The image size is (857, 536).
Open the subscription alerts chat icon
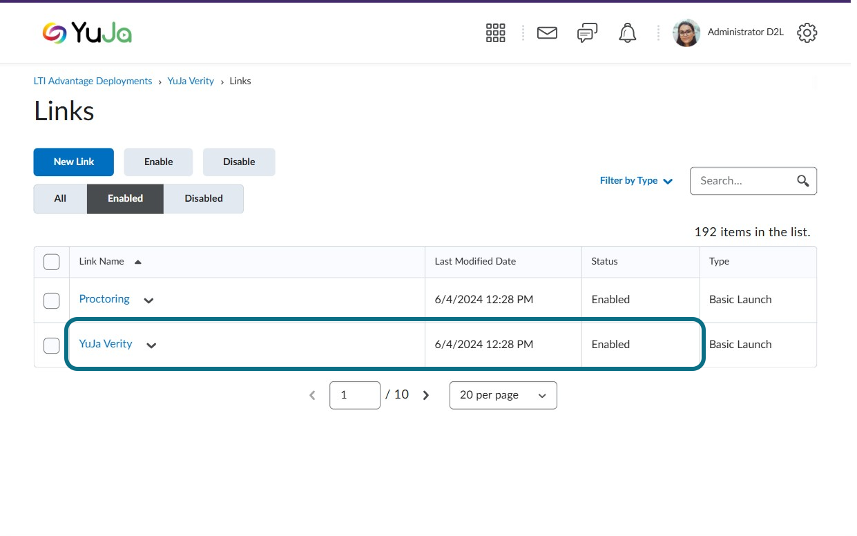[x=587, y=32]
